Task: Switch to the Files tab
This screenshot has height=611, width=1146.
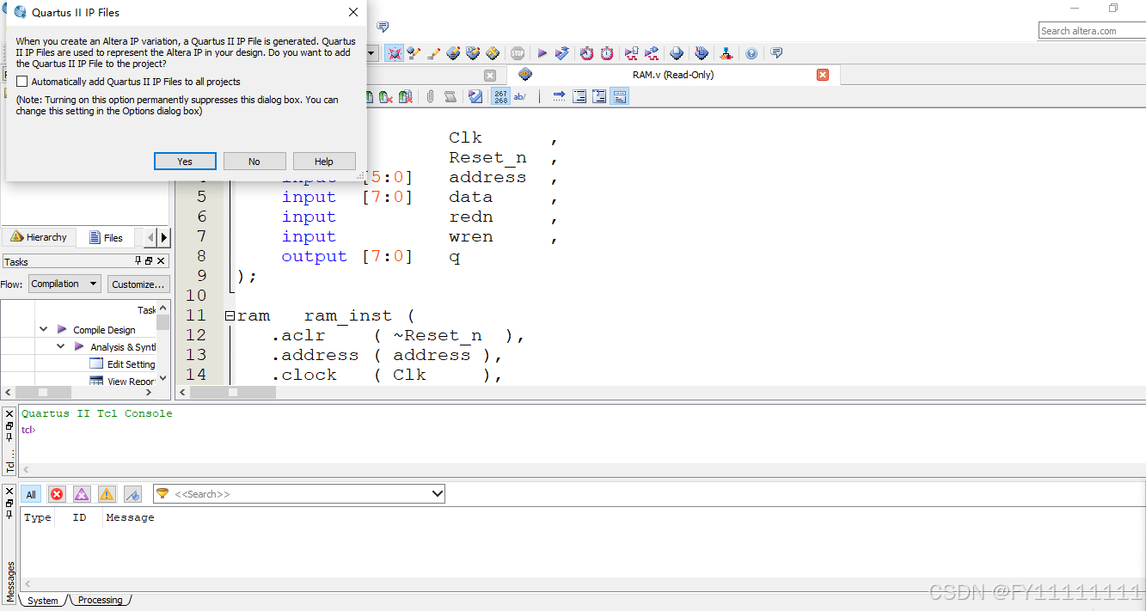Action: tap(106, 238)
